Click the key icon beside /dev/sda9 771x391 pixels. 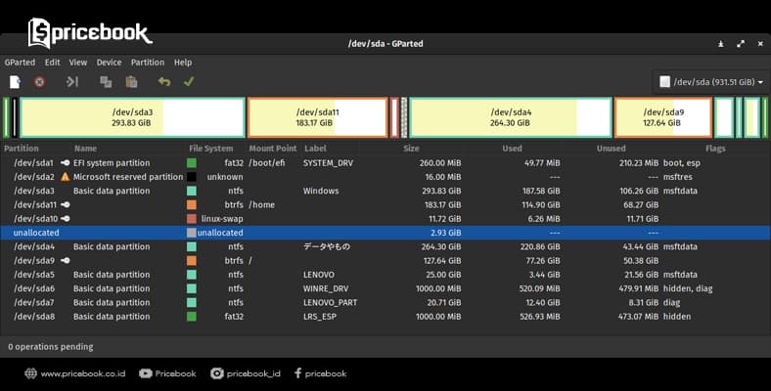[65, 260]
